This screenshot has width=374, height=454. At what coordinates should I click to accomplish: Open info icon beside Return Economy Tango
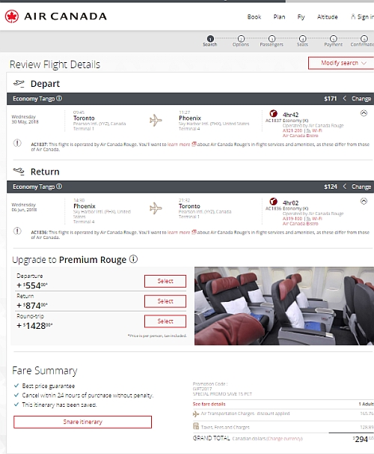tap(59, 187)
